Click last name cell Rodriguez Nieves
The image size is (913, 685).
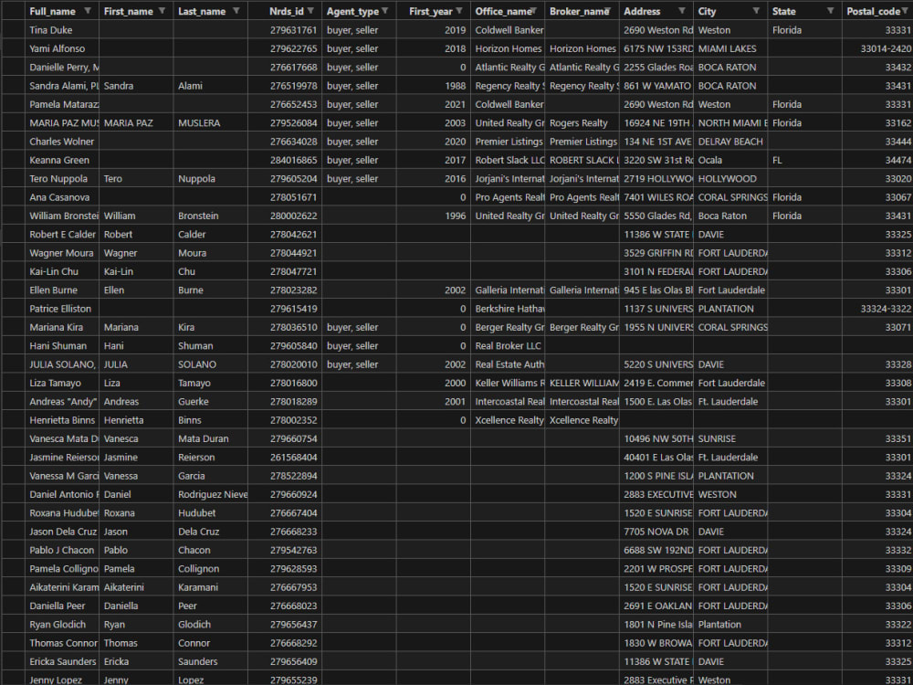(x=210, y=494)
